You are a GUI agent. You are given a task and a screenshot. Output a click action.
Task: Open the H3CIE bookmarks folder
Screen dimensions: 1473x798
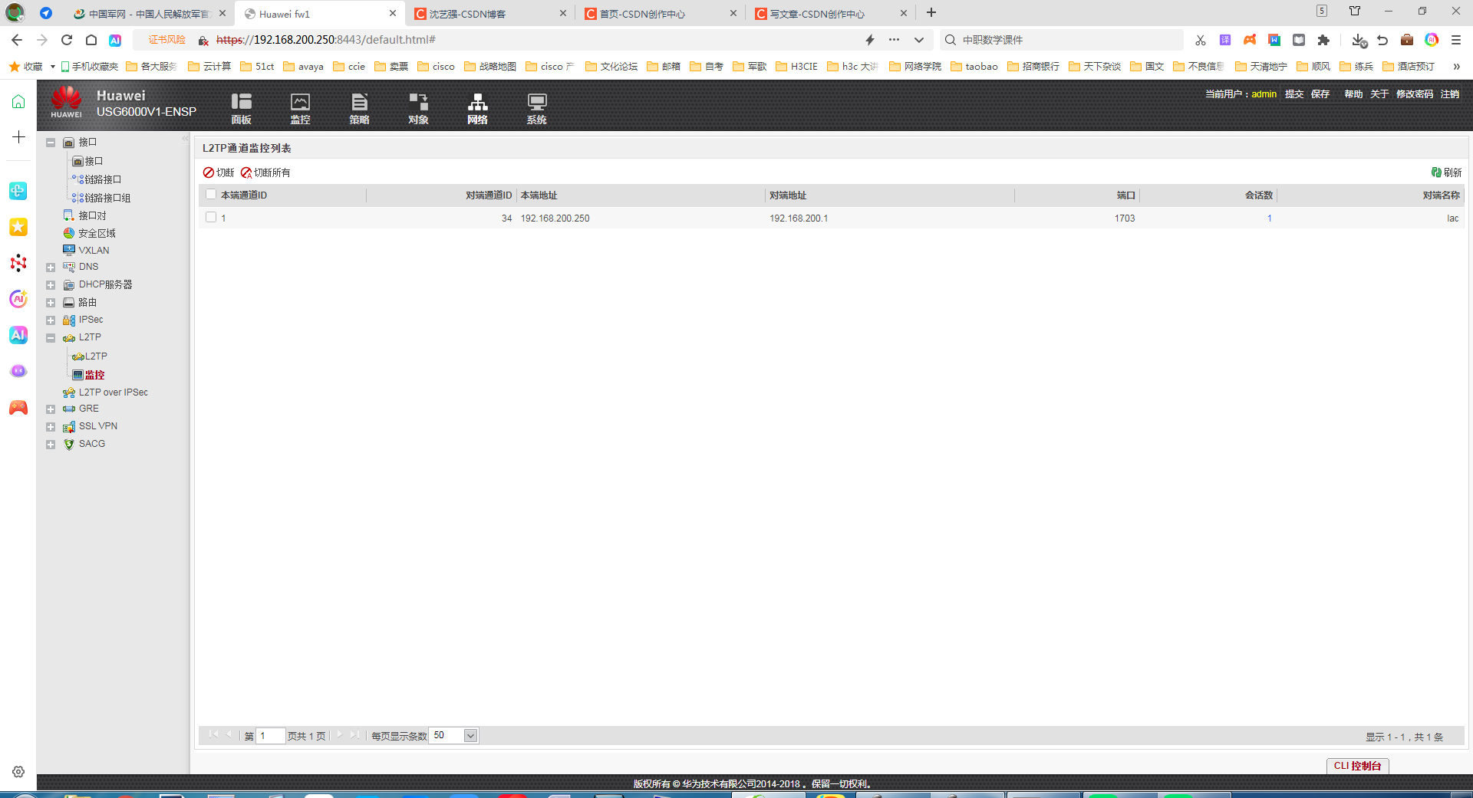pyautogui.click(x=796, y=67)
